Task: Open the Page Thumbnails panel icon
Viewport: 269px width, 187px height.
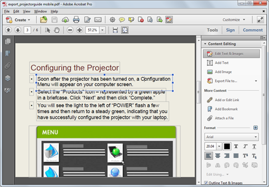Action: tap(7, 41)
